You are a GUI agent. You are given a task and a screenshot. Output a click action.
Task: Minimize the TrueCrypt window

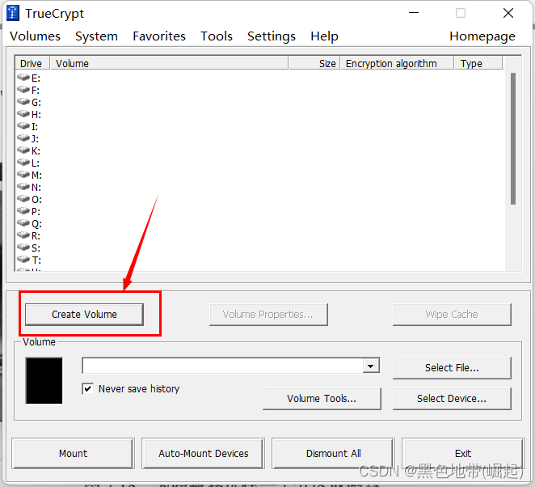pos(414,13)
